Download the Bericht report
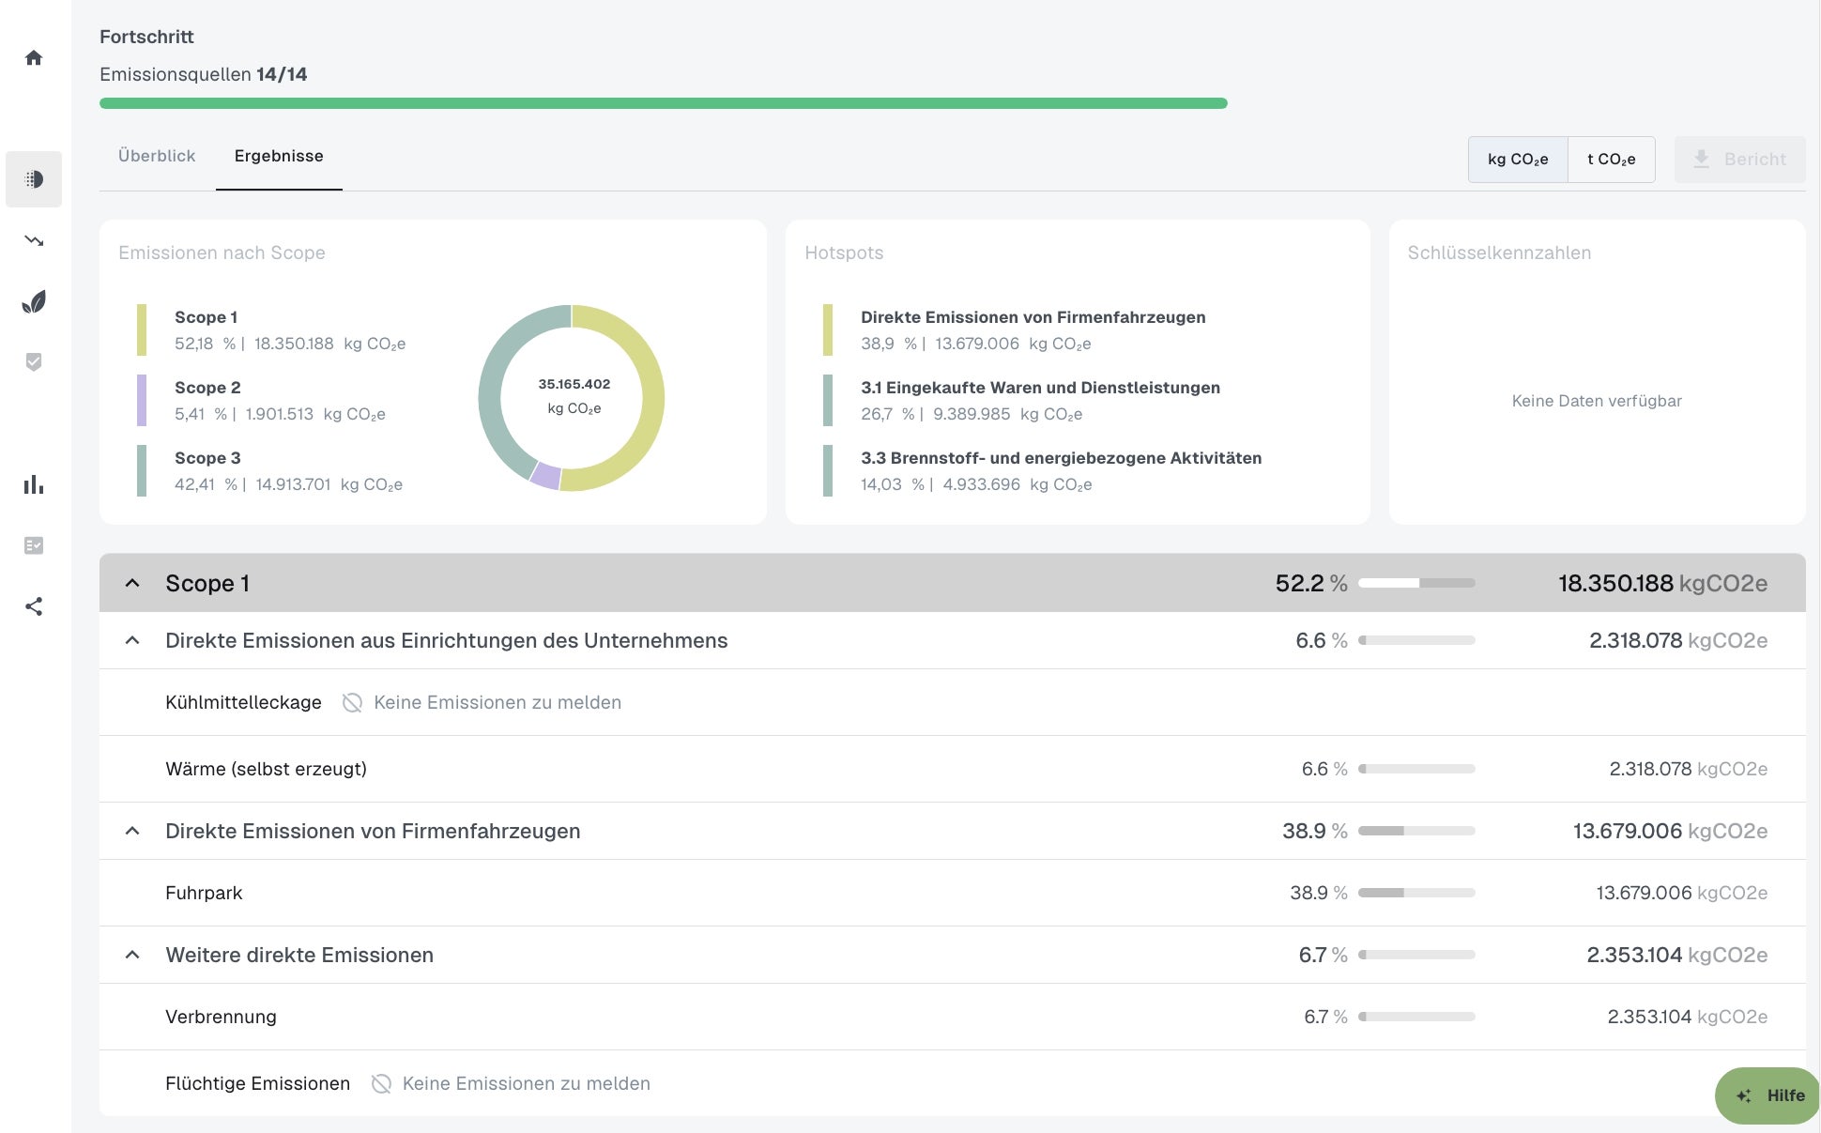1821x1133 pixels. 1739,160
